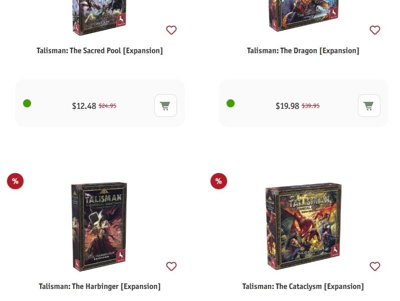The width and height of the screenshot is (400, 301).
Task: Favorite The Harbinger expansion with heart icon
Action: tap(171, 266)
